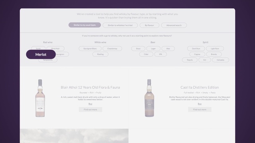This screenshot has height=143, width=255.
Task: Choose the Lager option
Action: tap(153, 48)
